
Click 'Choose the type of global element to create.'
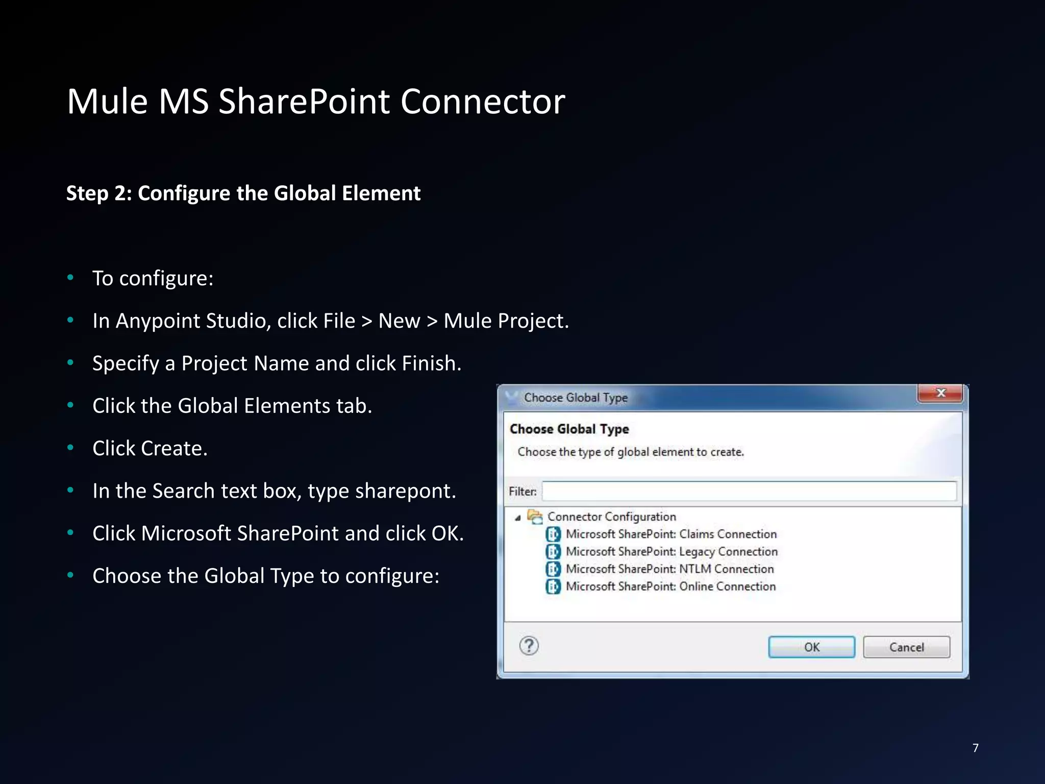(631, 452)
